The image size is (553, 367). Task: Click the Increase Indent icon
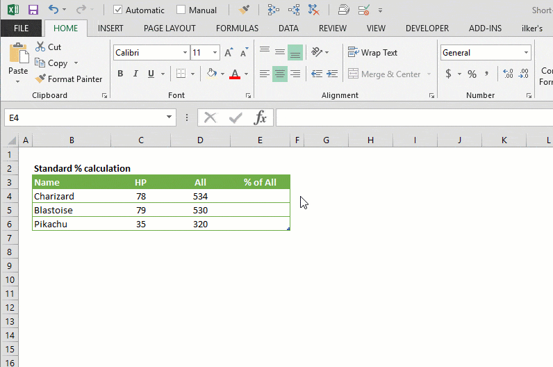332,74
